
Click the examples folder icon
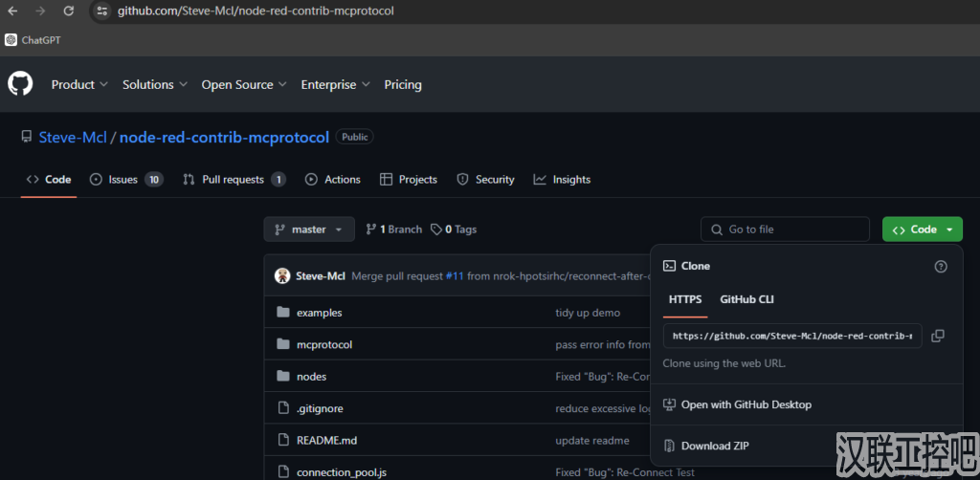click(x=283, y=312)
